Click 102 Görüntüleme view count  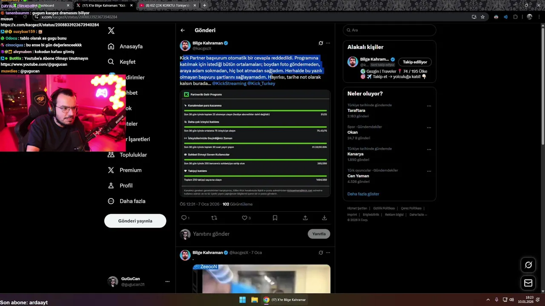click(238, 204)
